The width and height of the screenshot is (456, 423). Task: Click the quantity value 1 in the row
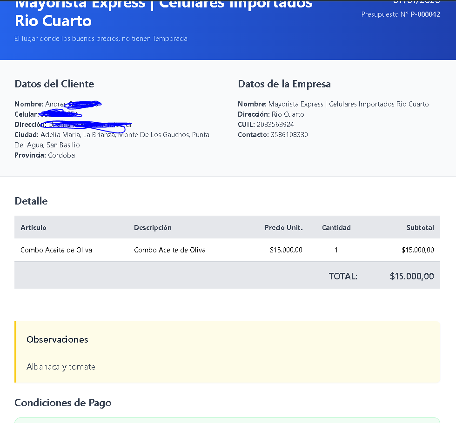point(336,250)
